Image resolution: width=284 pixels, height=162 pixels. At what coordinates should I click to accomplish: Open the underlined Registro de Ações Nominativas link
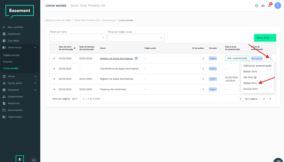[x=117, y=58]
